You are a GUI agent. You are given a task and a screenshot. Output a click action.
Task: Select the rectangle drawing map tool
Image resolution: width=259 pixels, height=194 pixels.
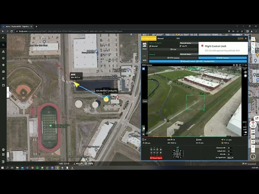253,52
